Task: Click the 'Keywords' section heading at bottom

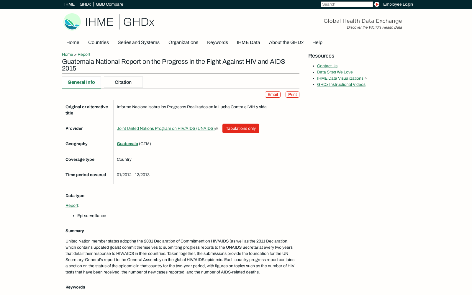Action: pyautogui.click(x=75, y=287)
